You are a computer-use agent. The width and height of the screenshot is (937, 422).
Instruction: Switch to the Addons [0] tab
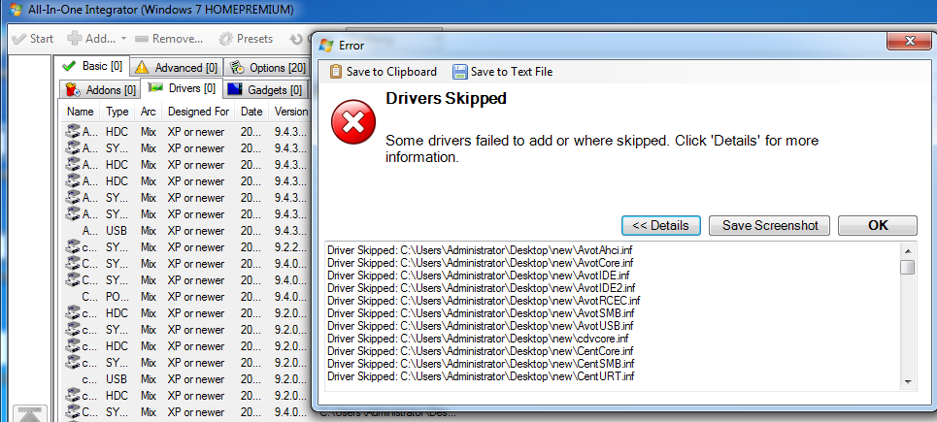(100, 89)
